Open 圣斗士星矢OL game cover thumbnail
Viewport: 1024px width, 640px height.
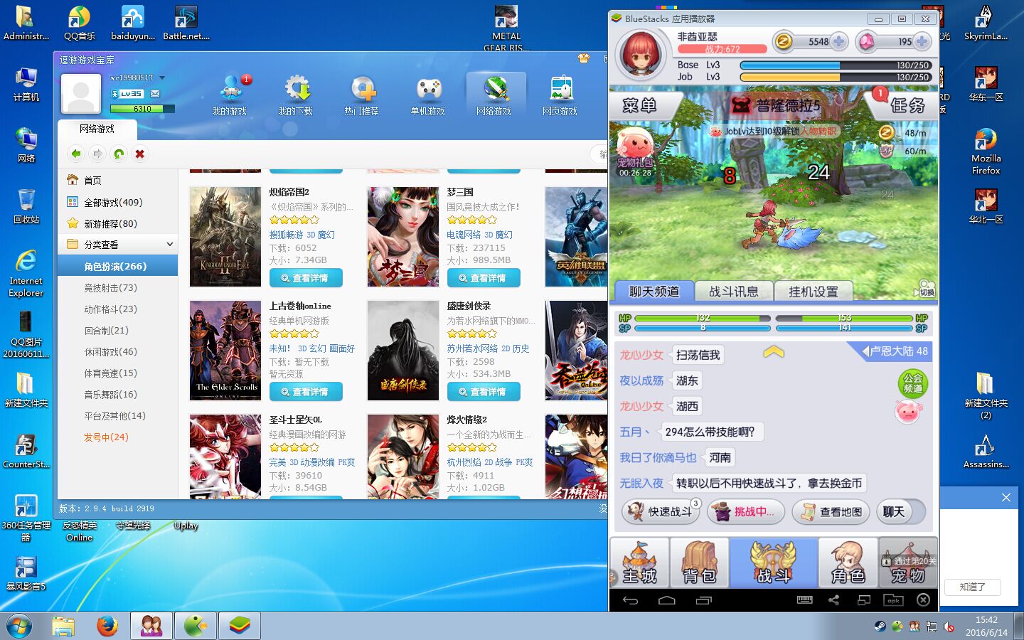[225, 456]
